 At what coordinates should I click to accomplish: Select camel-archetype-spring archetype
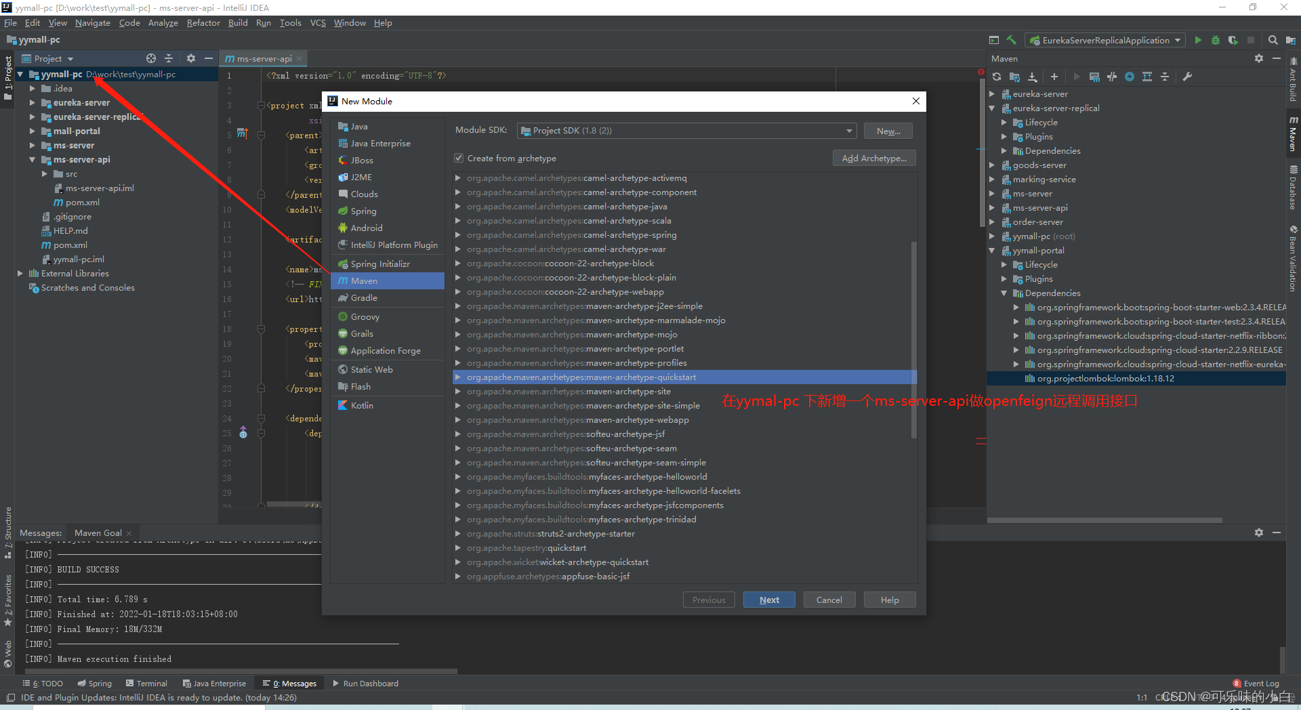pyautogui.click(x=684, y=235)
